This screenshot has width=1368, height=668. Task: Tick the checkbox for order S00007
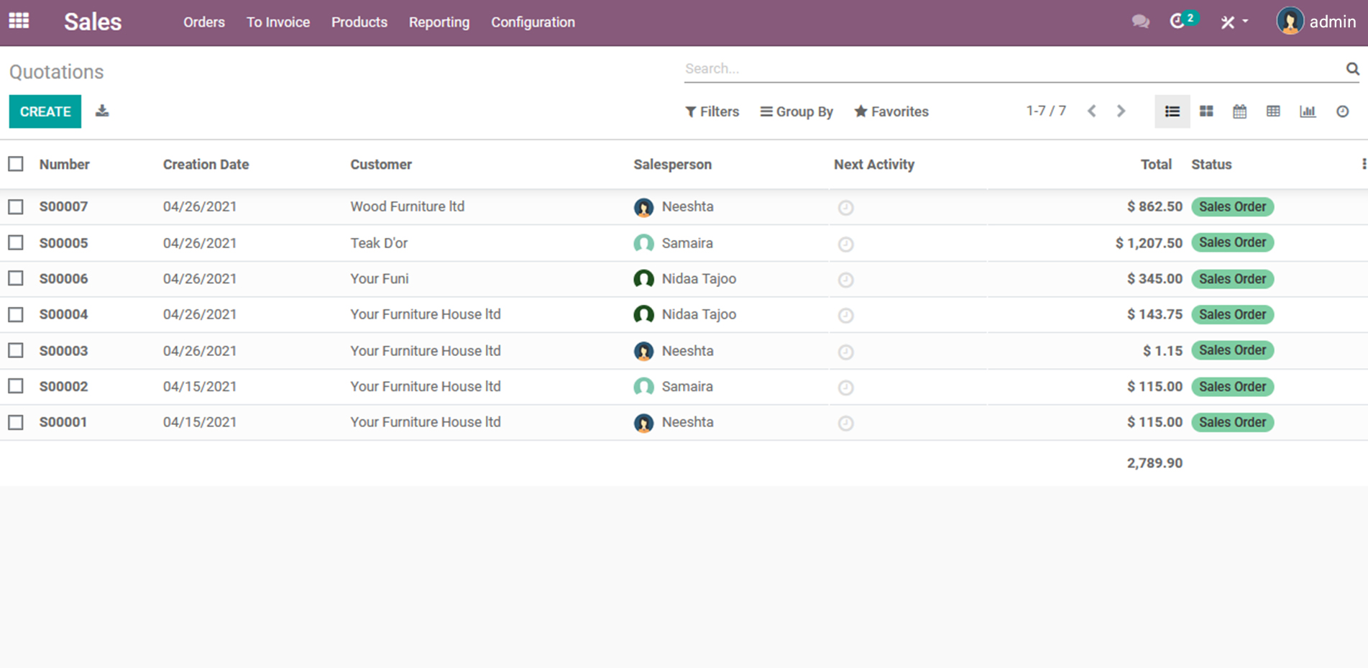pos(16,207)
